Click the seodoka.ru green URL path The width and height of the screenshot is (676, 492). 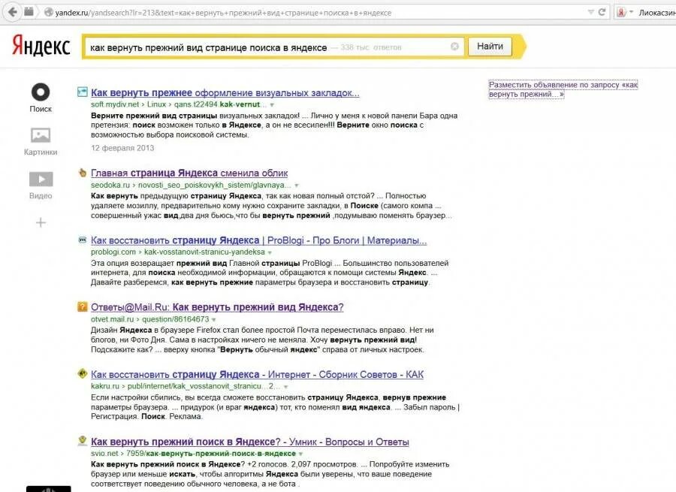(192, 185)
